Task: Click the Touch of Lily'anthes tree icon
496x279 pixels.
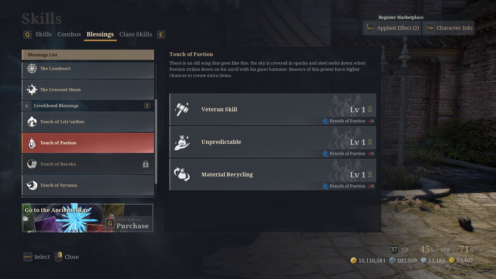Action: [32, 122]
